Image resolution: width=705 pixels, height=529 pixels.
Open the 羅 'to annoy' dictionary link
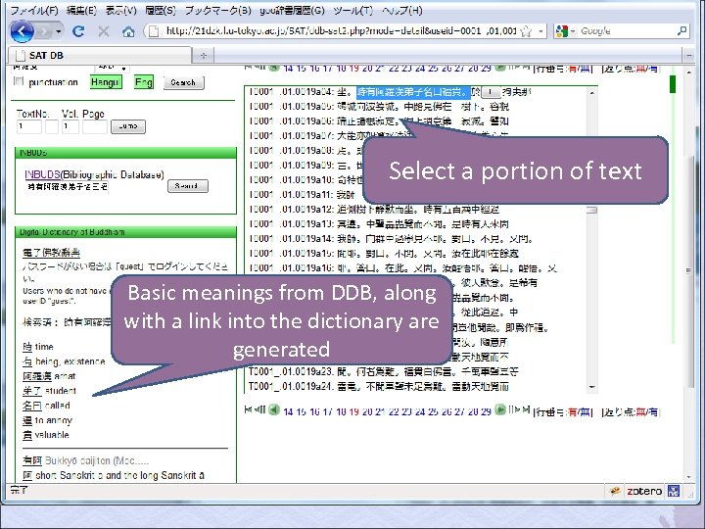click(27, 420)
